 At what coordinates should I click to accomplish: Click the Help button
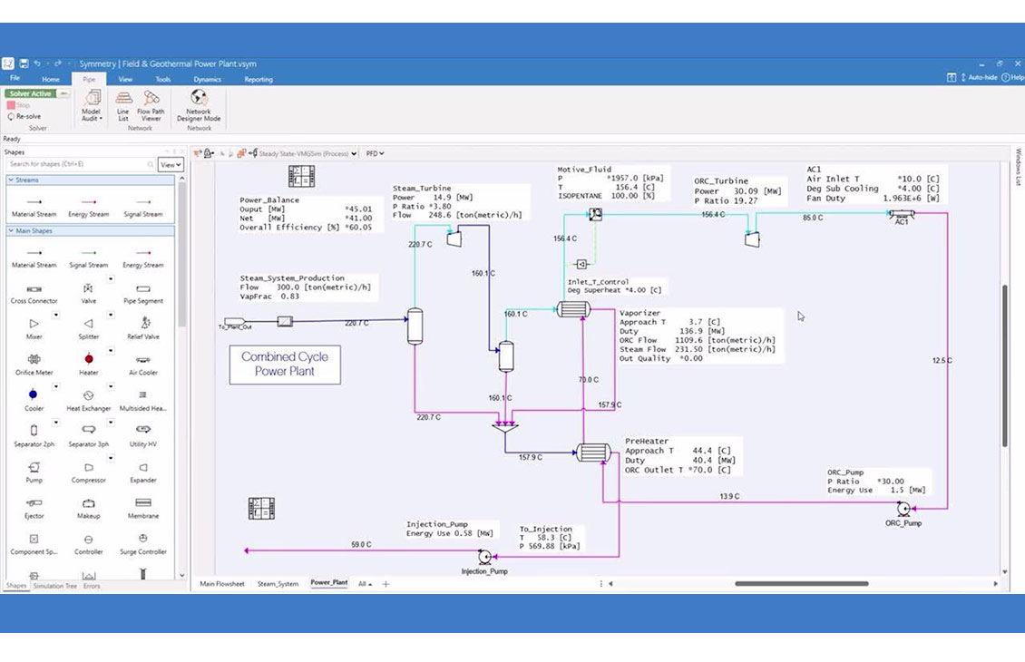(1012, 77)
